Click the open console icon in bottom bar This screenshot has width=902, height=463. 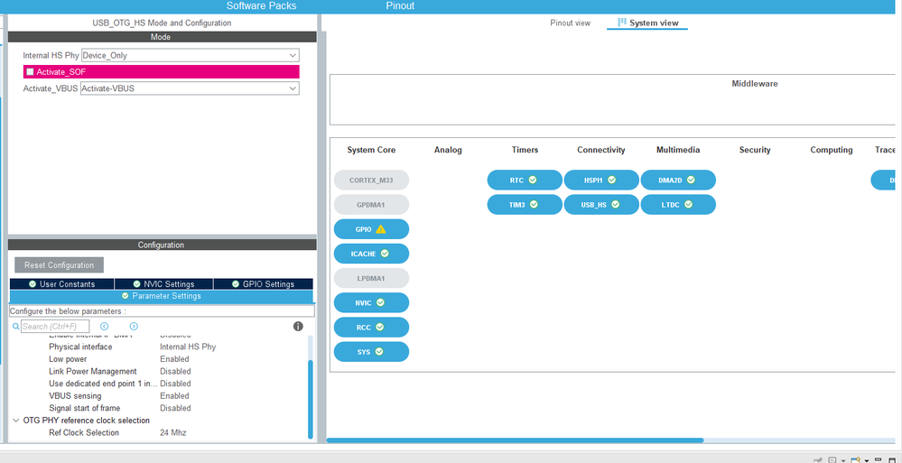855,460
